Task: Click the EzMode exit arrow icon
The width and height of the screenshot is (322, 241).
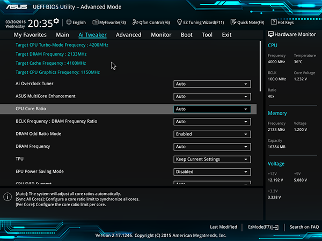Action: click(276, 227)
